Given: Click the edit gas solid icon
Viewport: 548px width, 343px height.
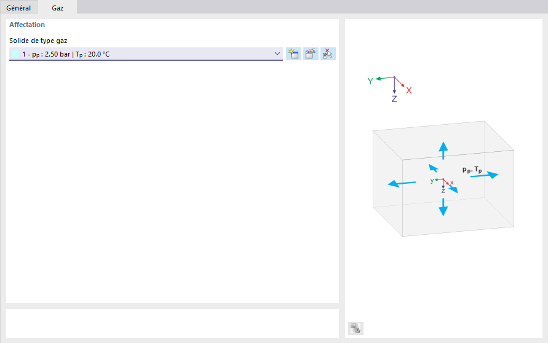Looking at the screenshot, I should tap(311, 54).
